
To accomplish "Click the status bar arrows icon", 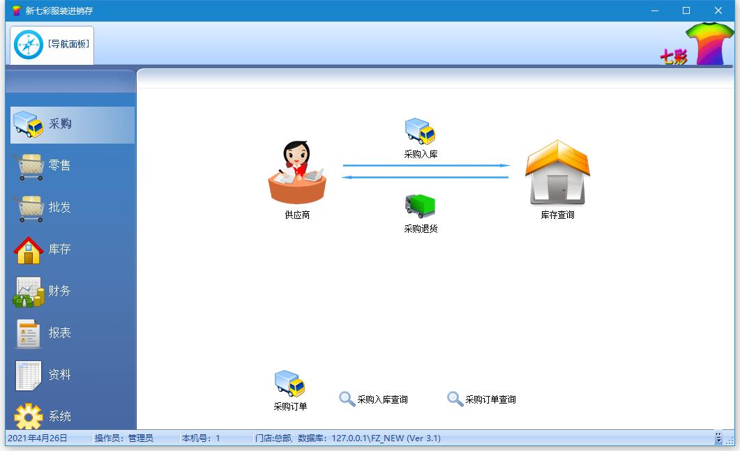I will [x=718, y=438].
